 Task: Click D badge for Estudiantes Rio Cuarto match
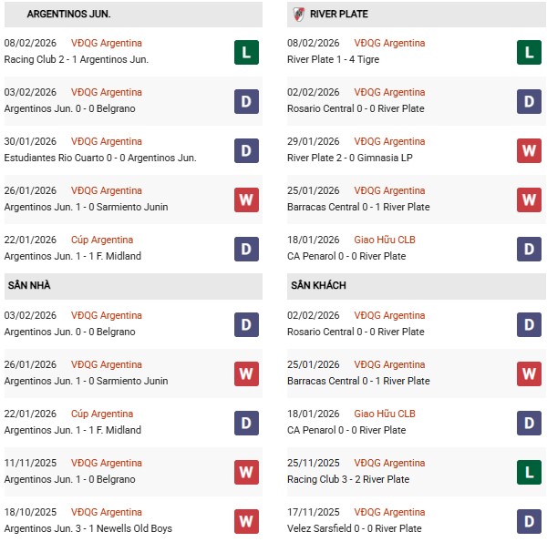tap(246, 150)
